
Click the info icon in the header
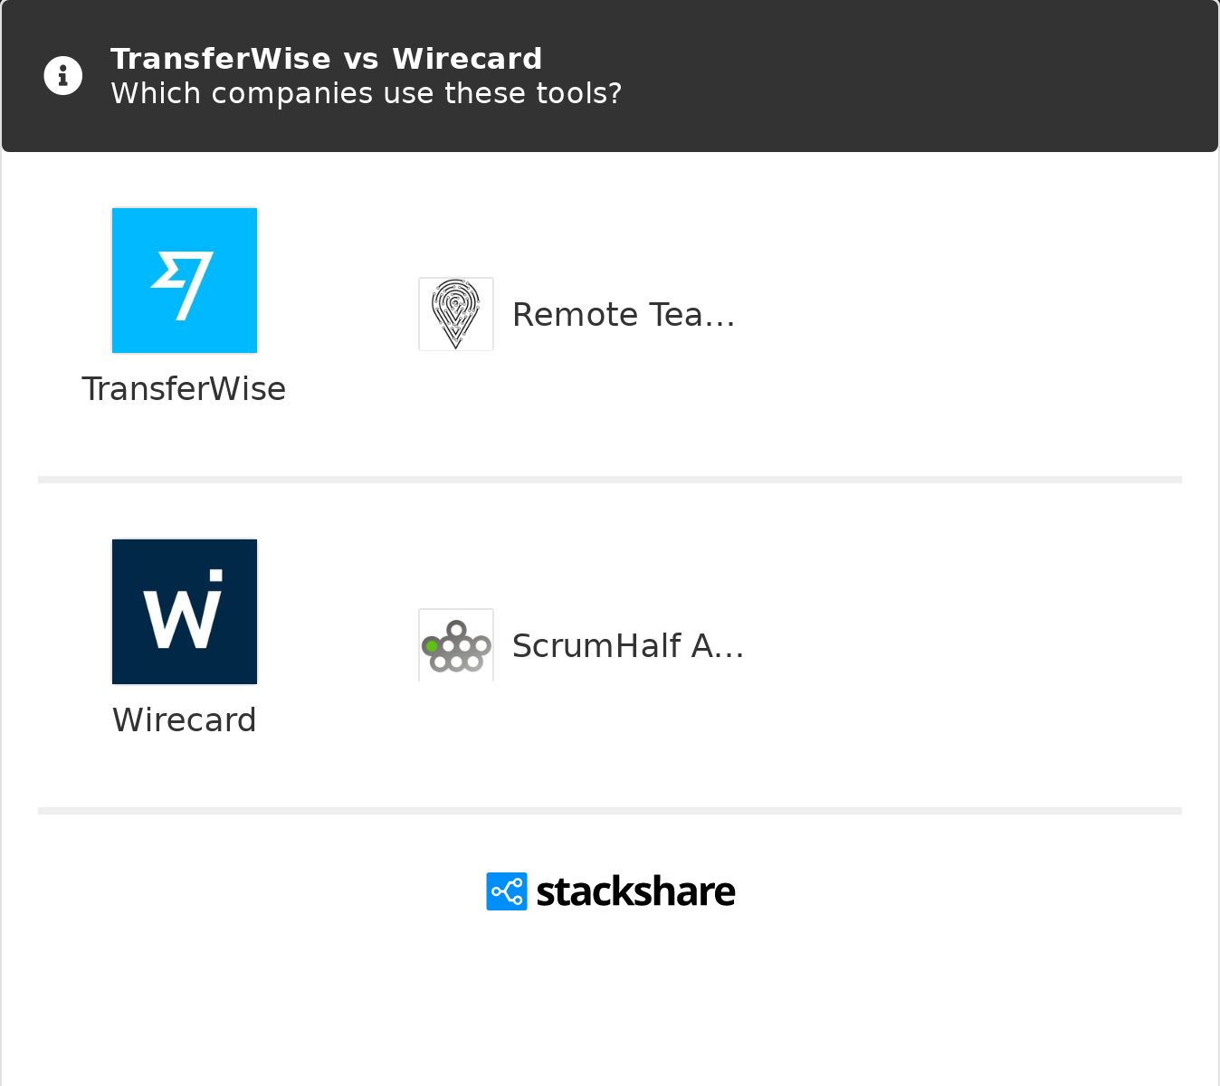63,76
